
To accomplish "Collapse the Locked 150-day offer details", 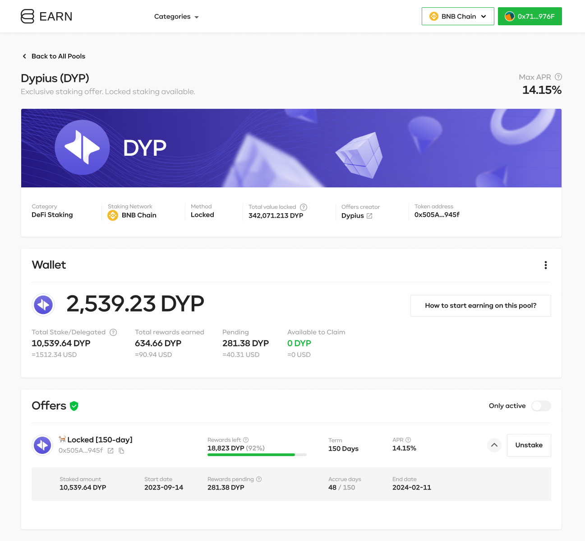I will pos(494,445).
